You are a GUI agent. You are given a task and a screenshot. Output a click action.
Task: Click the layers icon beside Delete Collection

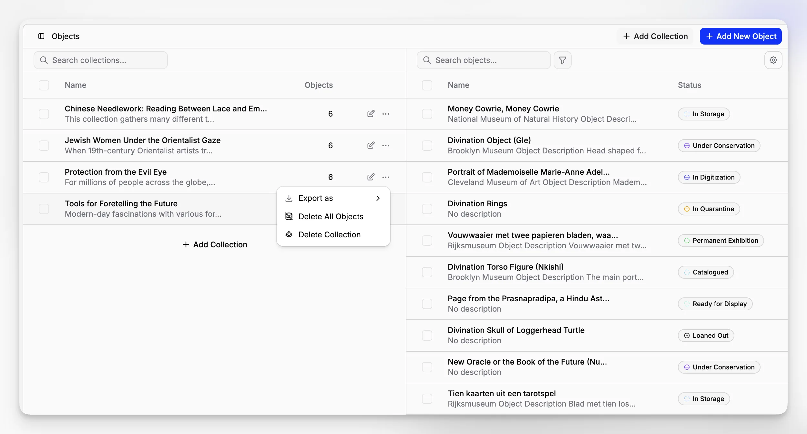(x=289, y=234)
